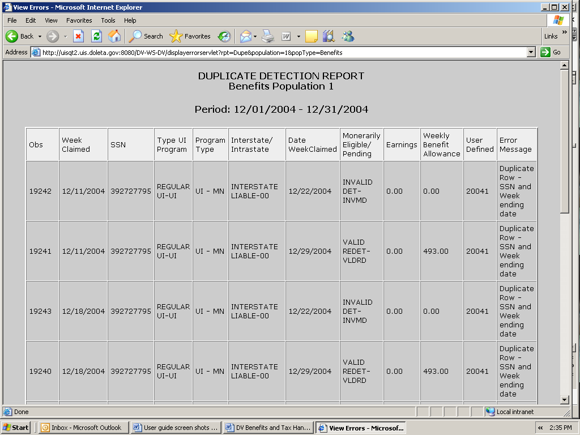This screenshot has width=580, height=435.
Task: Expand the Links toolbar chevron
Action: [x=564, y=33]
